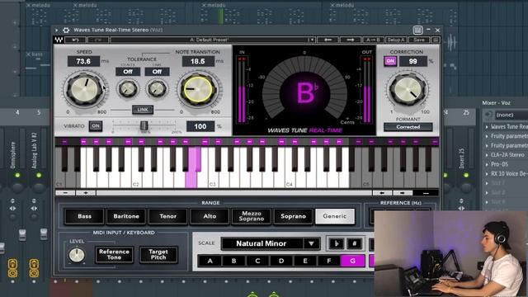The height and width of the screenshot is (297, 528).
Task: Switch to Setup A
Action: pos(396,40)
